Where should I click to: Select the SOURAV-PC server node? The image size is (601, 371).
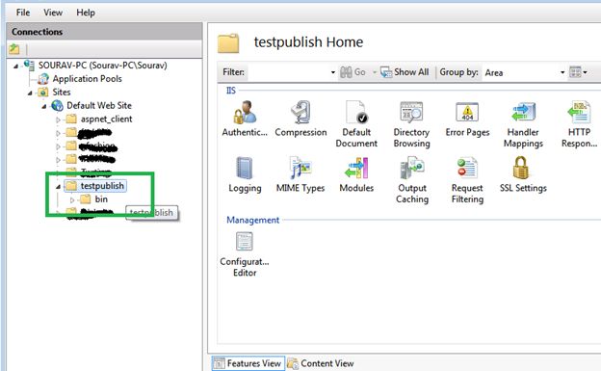103,66
